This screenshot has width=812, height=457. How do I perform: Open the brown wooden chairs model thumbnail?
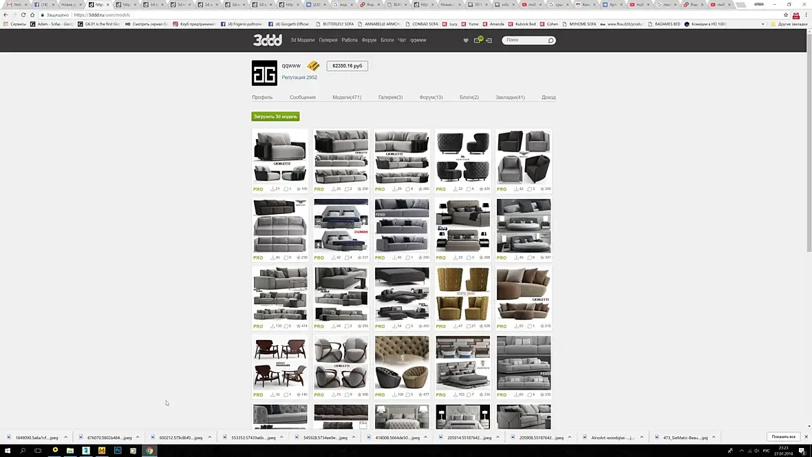pyautogui.click(x=280, y=363)
